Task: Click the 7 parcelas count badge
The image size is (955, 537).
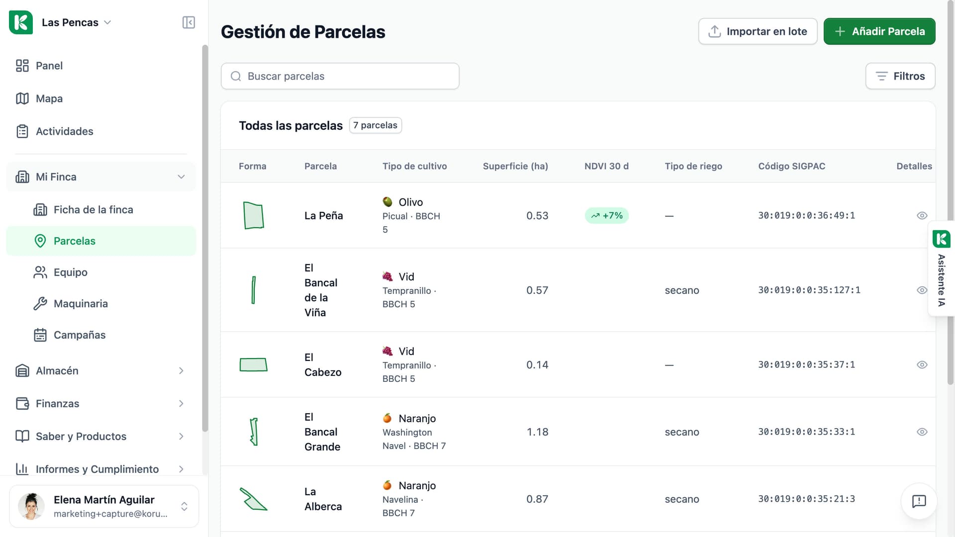Action: (x=376, y=125)
